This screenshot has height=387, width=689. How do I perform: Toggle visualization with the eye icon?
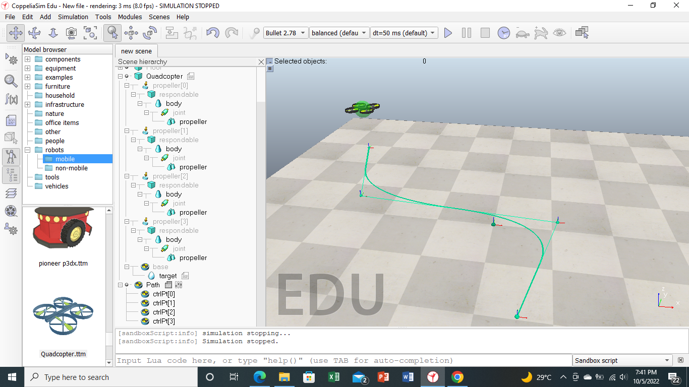click(x=560, y=33)
